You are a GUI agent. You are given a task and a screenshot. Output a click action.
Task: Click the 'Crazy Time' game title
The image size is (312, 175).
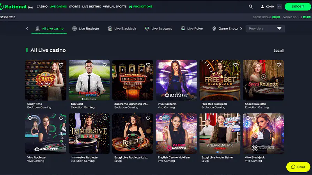[35, 104]
